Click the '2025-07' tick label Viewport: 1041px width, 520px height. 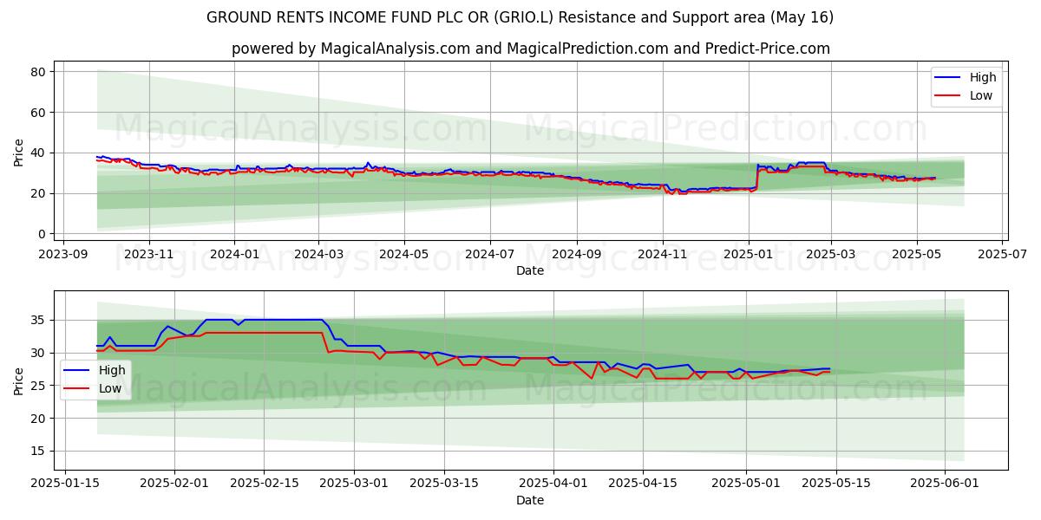click(1003, 254)
